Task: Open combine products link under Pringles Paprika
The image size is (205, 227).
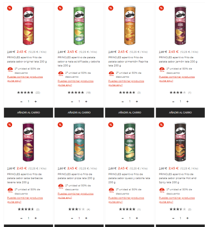Action: (126, 83)
